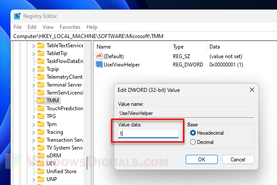Click the TouchPrediction folder icon
The height and width of the screenshot is (185, 277).
pyautogui.click(x=41, y=108)
